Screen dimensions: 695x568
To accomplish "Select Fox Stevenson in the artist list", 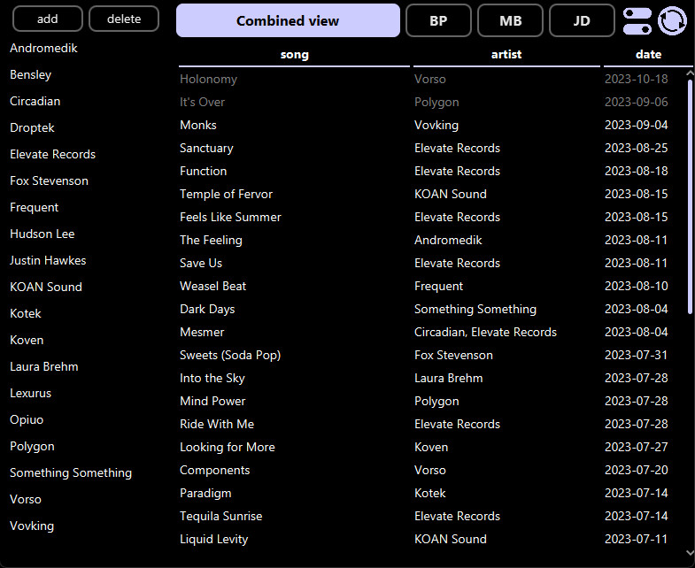I will pyautogui.click(x=50, y=180).
